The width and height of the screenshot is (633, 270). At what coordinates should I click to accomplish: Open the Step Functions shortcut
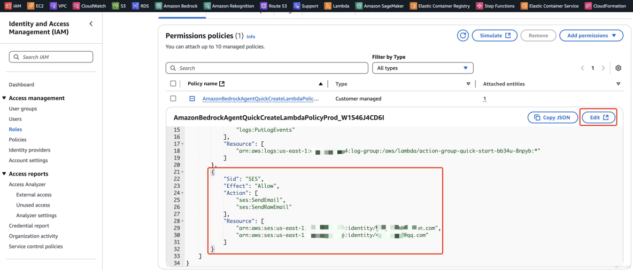pyautogui.click(x=496, y=6)
